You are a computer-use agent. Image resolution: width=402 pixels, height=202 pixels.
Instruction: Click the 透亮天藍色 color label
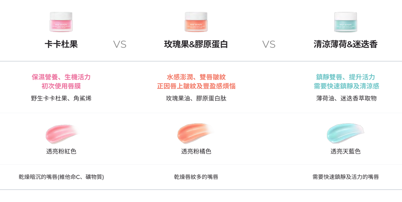(345, 151)
